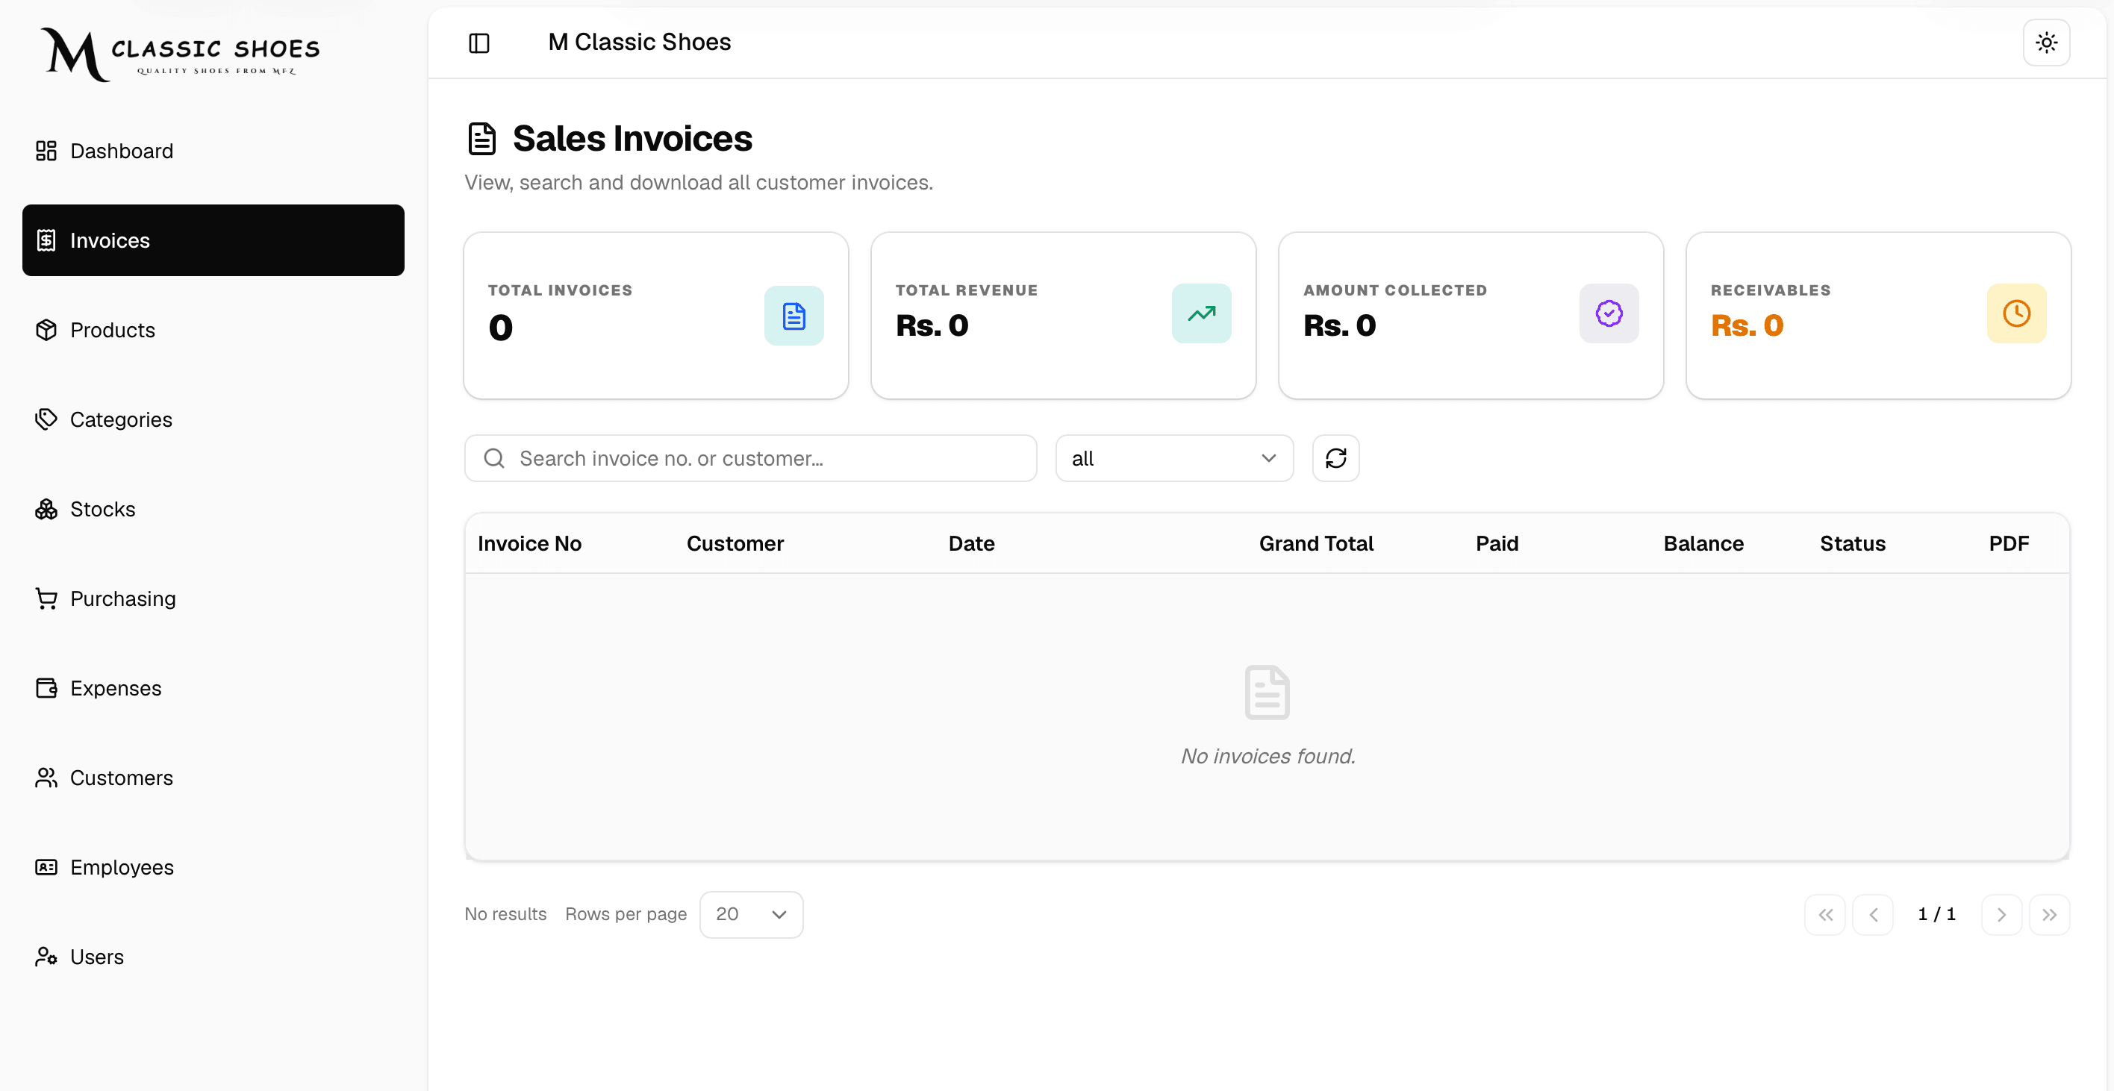Image resolution: width=2114 pixels, height=1091 pixels.
Task: Click the Total Revenue 'Rs. 0' value
Action: pyautogui.click(x=932, y=325)
